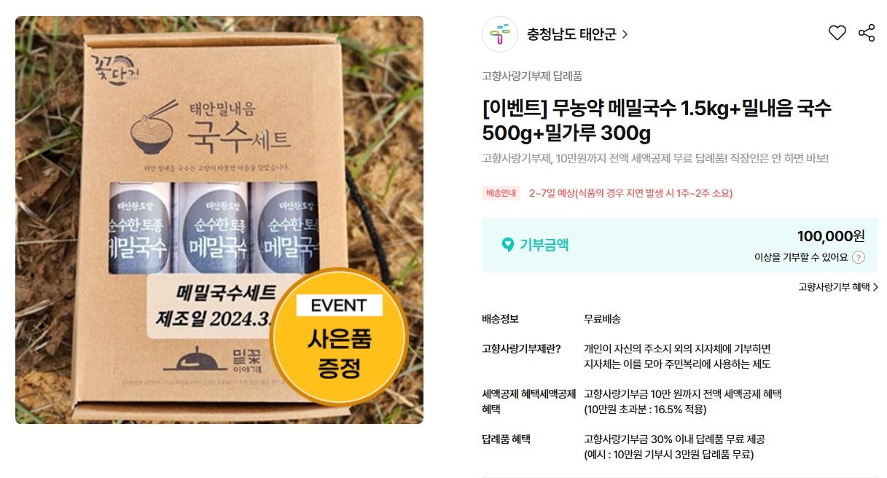
Task: Open 충청남도 태안군 municipality link
Action: pyautogui.click(x=571, y=34)
